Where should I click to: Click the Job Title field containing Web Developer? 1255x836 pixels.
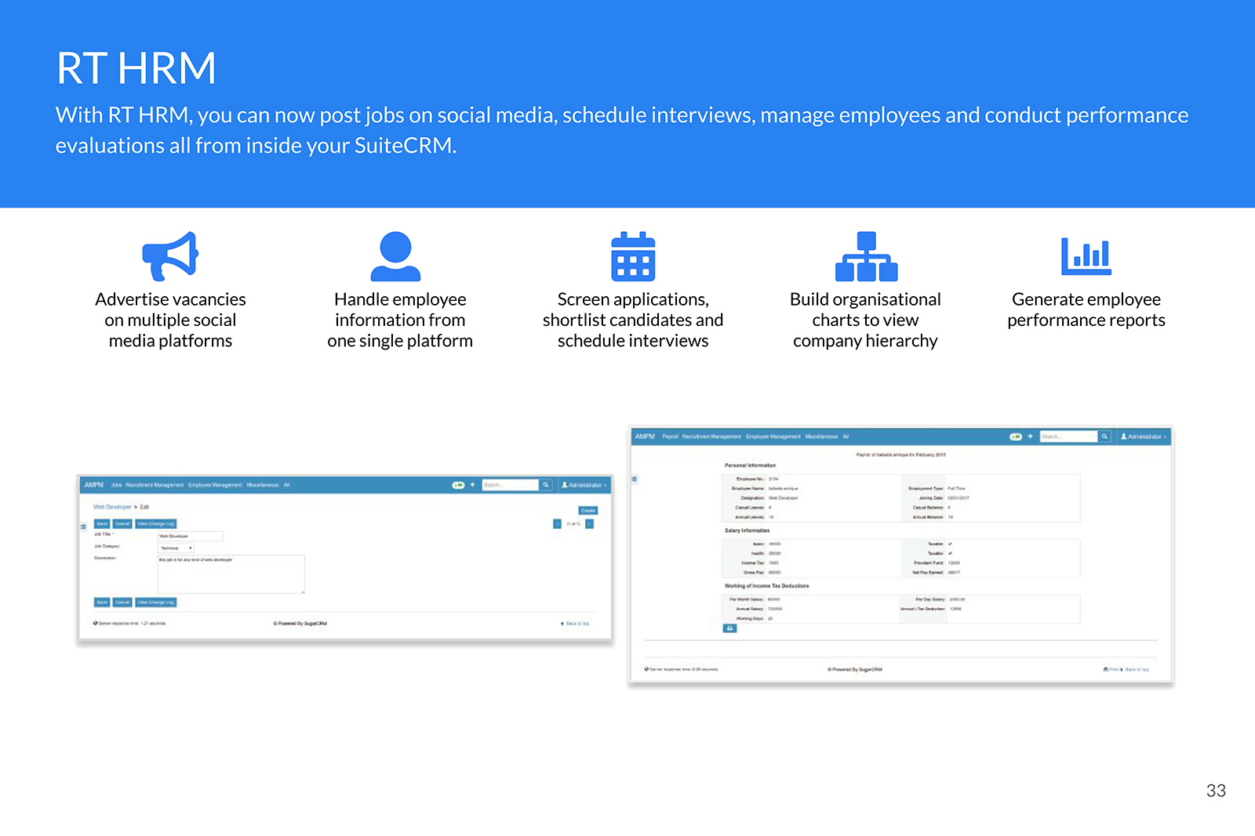pyautogui.click(x=191, y=536)
